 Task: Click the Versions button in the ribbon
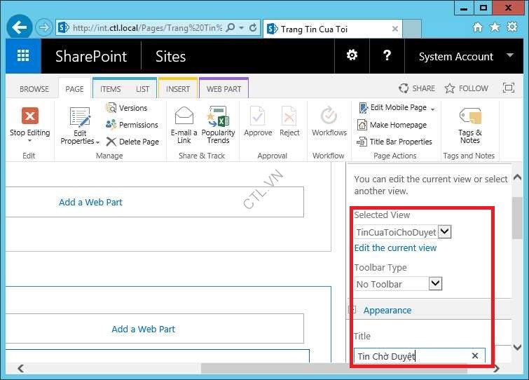click(127, 108)
